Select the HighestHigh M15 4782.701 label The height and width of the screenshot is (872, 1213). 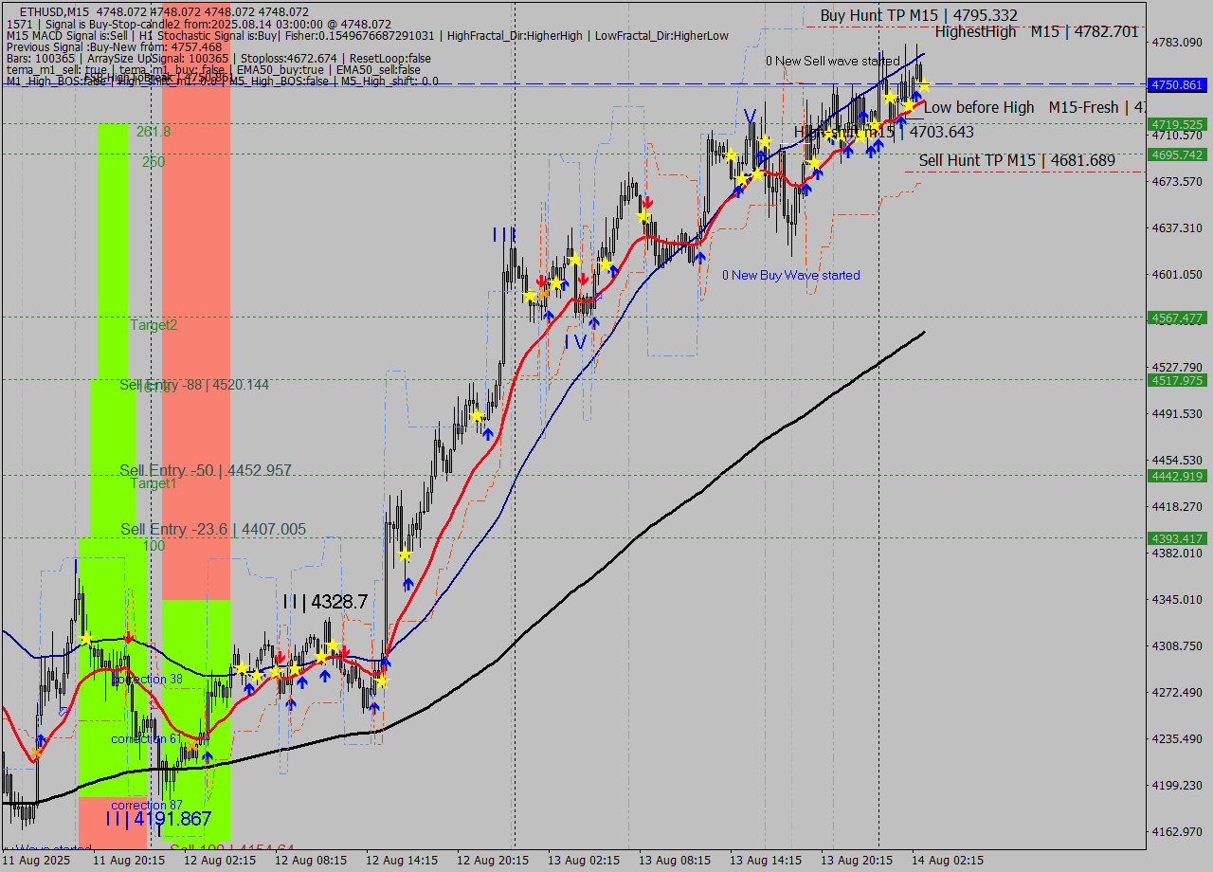point(1036,32)
